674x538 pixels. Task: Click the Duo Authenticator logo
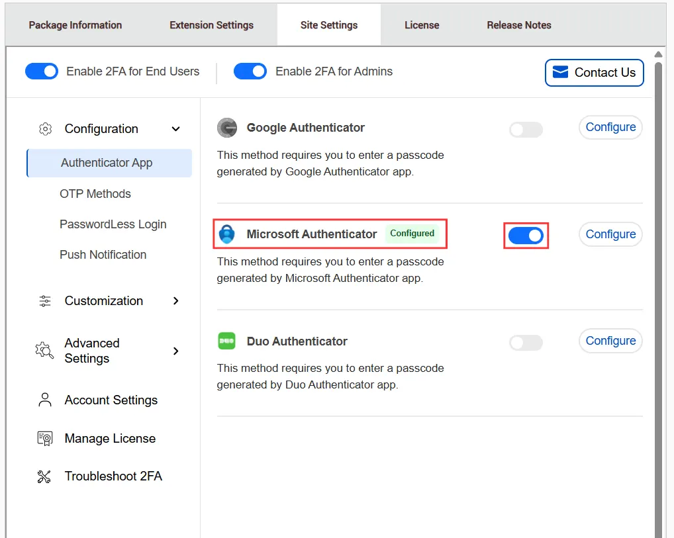pyautogui.click(x=227, y=341)
